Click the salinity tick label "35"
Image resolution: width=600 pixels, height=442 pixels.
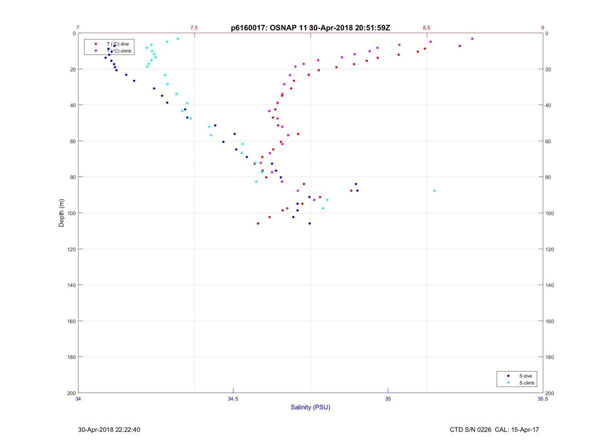388,399
